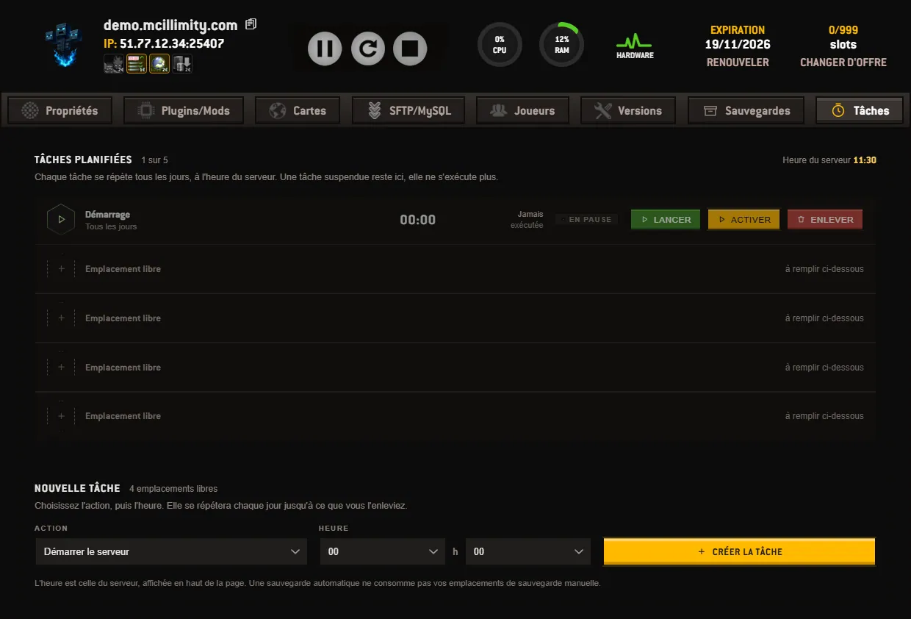This screenshot has width=911, height=619.
Task: Go to the Cartes tab
Action: click(298, 111)
